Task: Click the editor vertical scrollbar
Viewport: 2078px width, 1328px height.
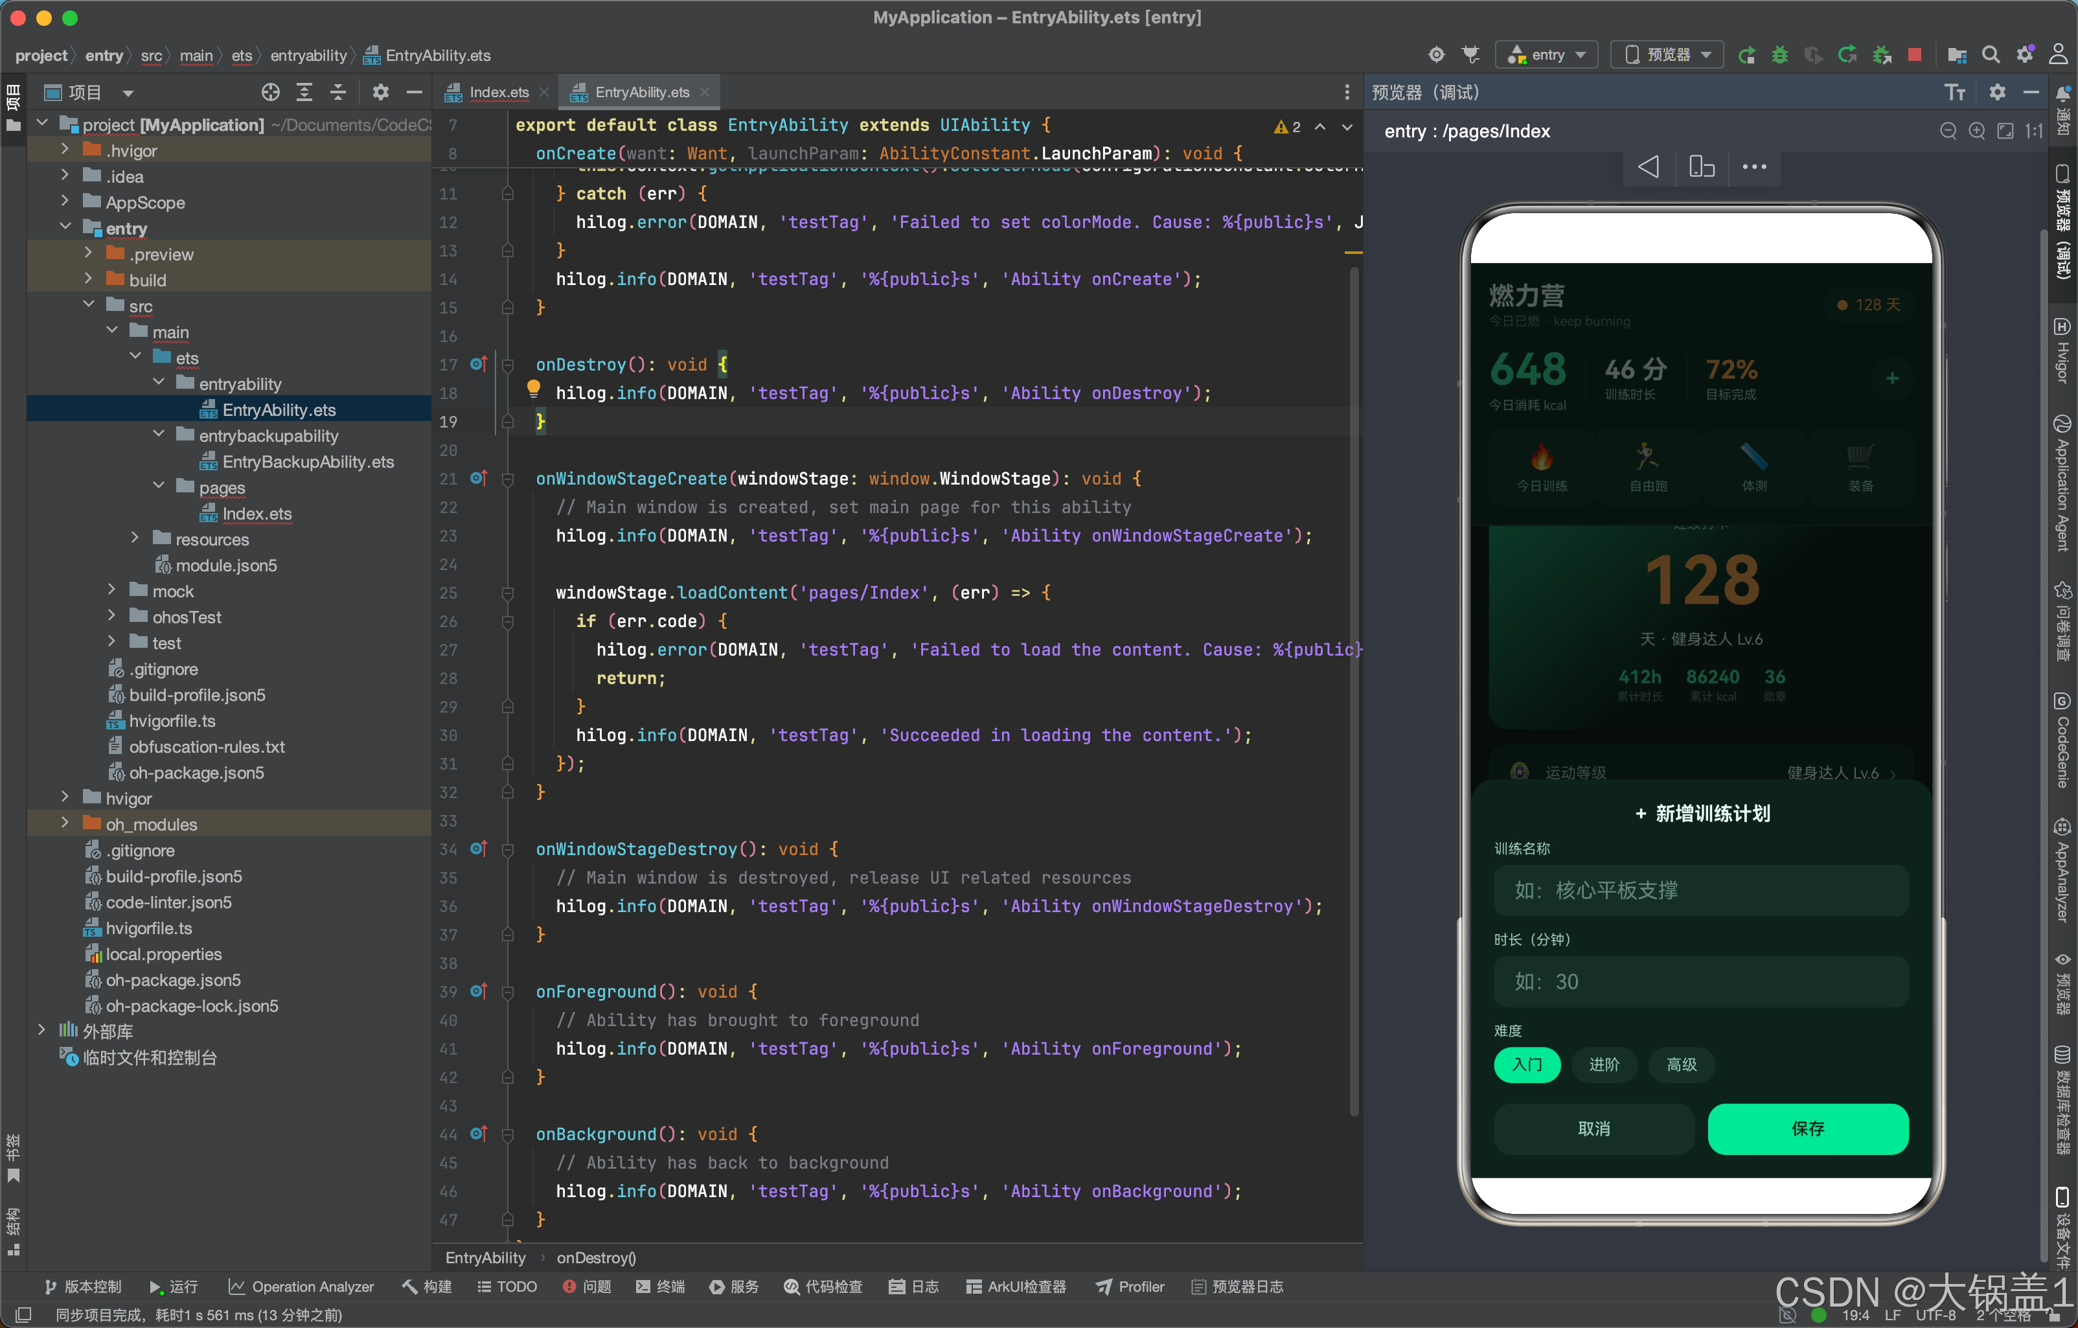Action: coord(1354,691)
